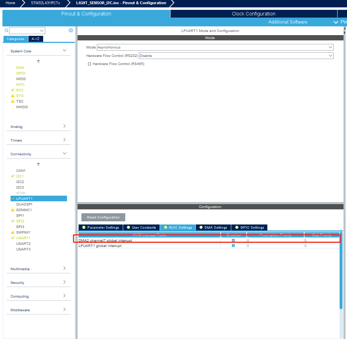
Task: Open the NVIC Settings tab
Action: (x=178, y=228)
